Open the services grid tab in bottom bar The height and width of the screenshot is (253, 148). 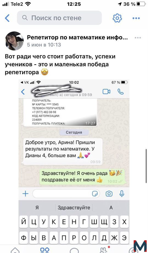pos(45,250)
